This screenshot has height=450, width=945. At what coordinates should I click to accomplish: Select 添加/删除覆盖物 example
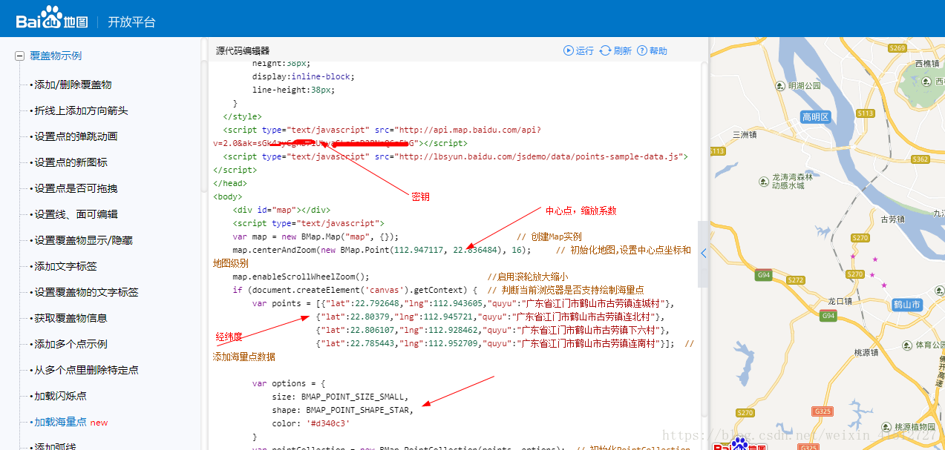(73, 85)
